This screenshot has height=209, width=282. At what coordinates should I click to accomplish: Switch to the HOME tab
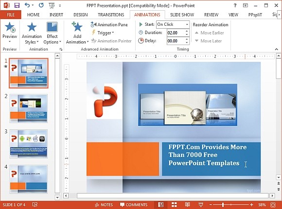pyautogui.click(x=33, y=15)
